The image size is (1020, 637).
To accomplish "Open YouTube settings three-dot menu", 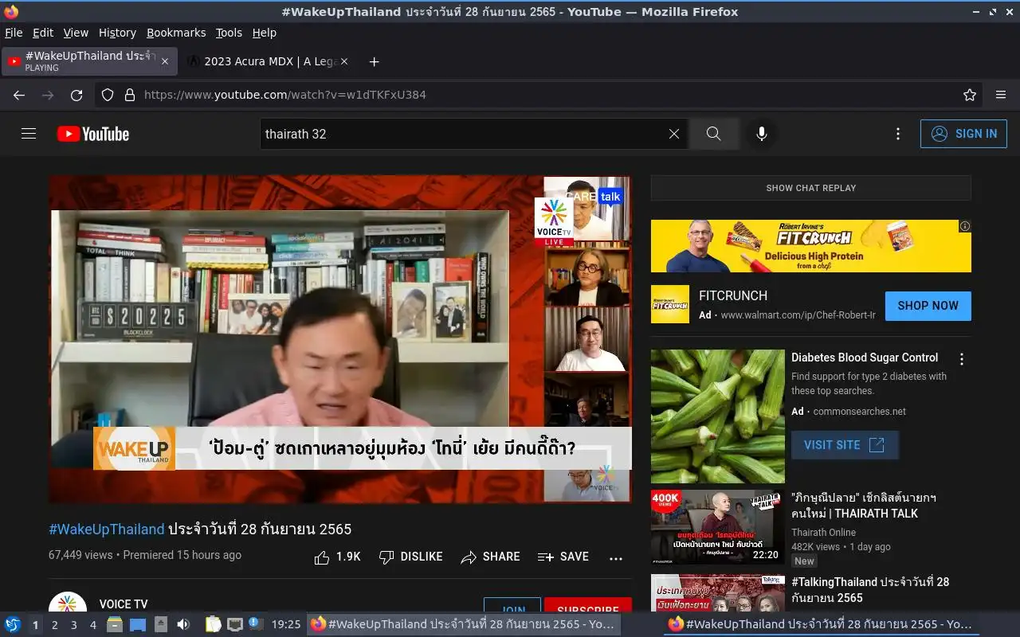I will 898,134.
